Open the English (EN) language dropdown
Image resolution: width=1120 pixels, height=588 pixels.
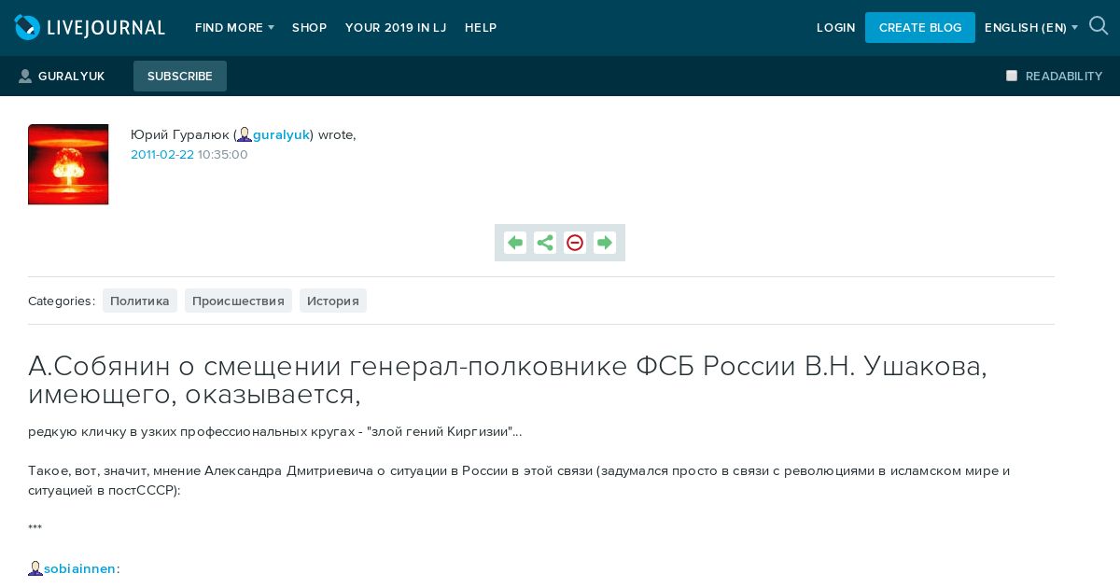point(1031,28)
